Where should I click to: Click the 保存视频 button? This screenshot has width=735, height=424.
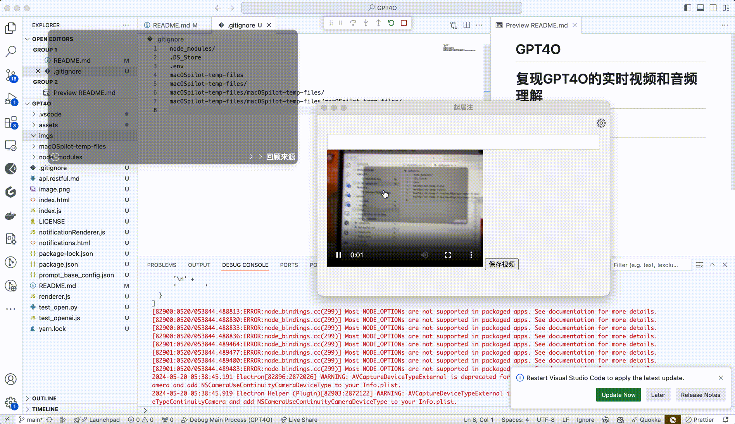(502, 264)
